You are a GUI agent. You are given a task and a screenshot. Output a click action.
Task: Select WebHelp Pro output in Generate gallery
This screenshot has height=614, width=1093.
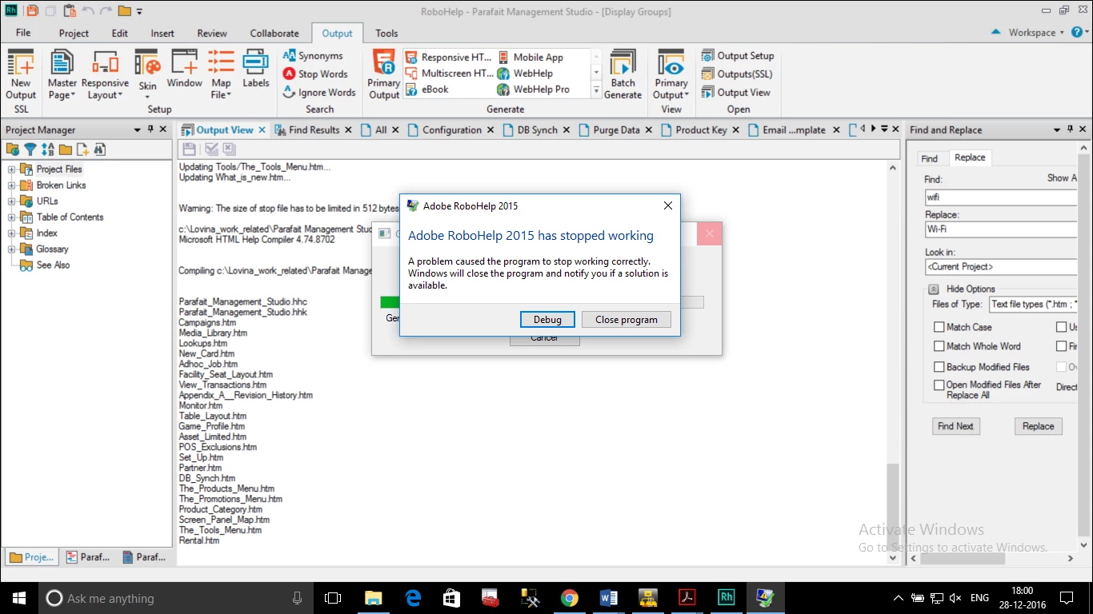pos(534,90)
